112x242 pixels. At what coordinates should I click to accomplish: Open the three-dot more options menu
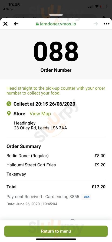pos(107,24)
